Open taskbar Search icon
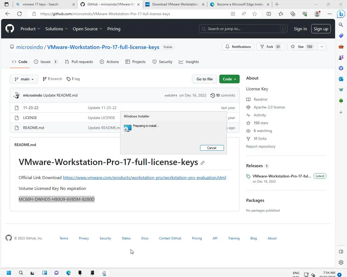347x277 pixels. pyautogui.click(x=21, y=273)
